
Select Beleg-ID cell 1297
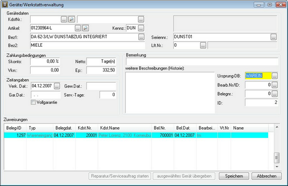click(15, 135)
